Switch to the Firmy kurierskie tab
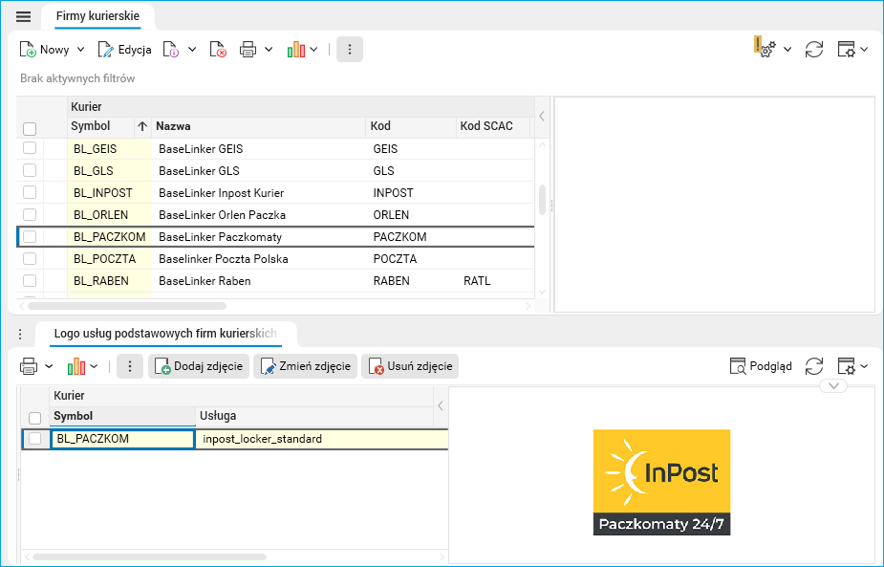The image size is (884, 567). pos(97,16)
